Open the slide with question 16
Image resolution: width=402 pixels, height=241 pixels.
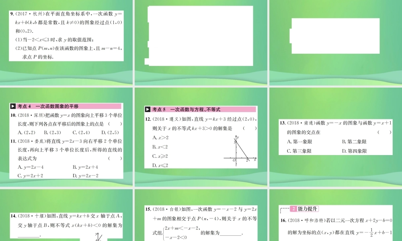[336, 215]
